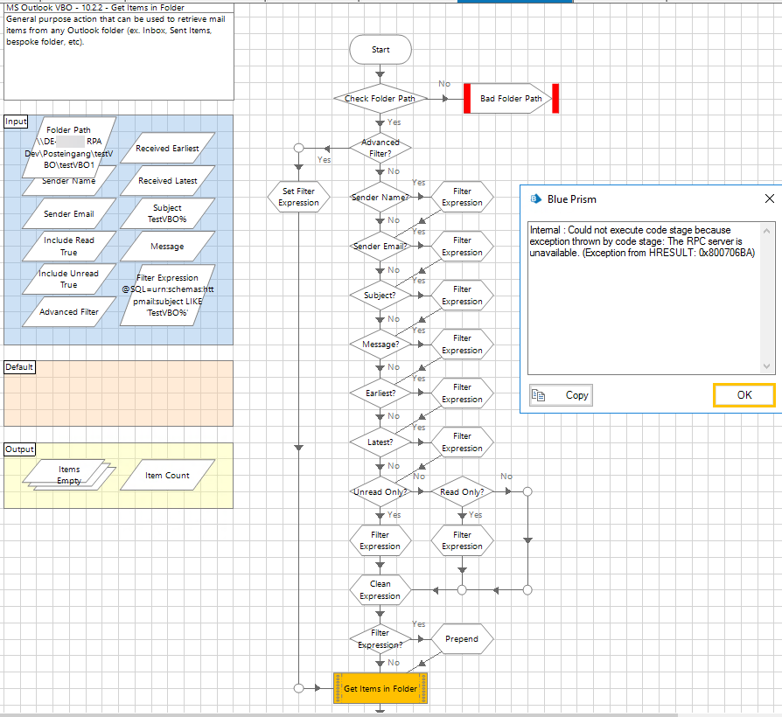Select the Subject TestVBO% data item
Viewport: 782px width, 717px height.
click(x=168, y=213)
